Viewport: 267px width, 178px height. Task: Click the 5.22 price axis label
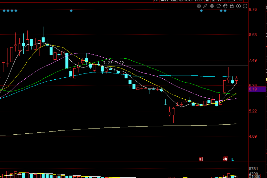[x=253, y=111]
